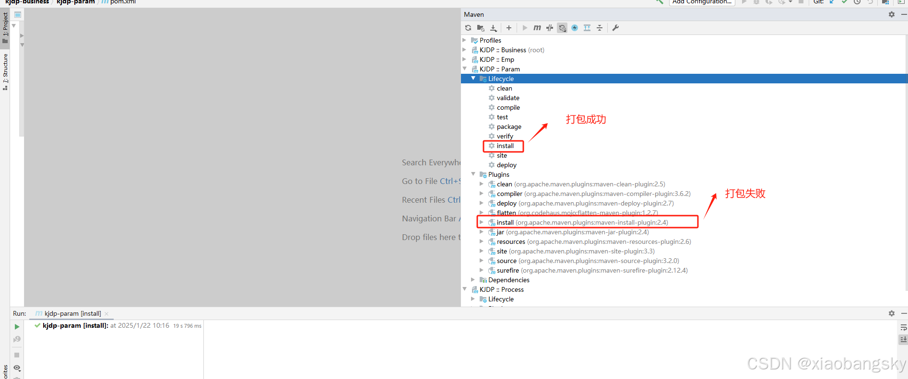Execute Maven goal 'm' icon

click(x=537, y=28)
